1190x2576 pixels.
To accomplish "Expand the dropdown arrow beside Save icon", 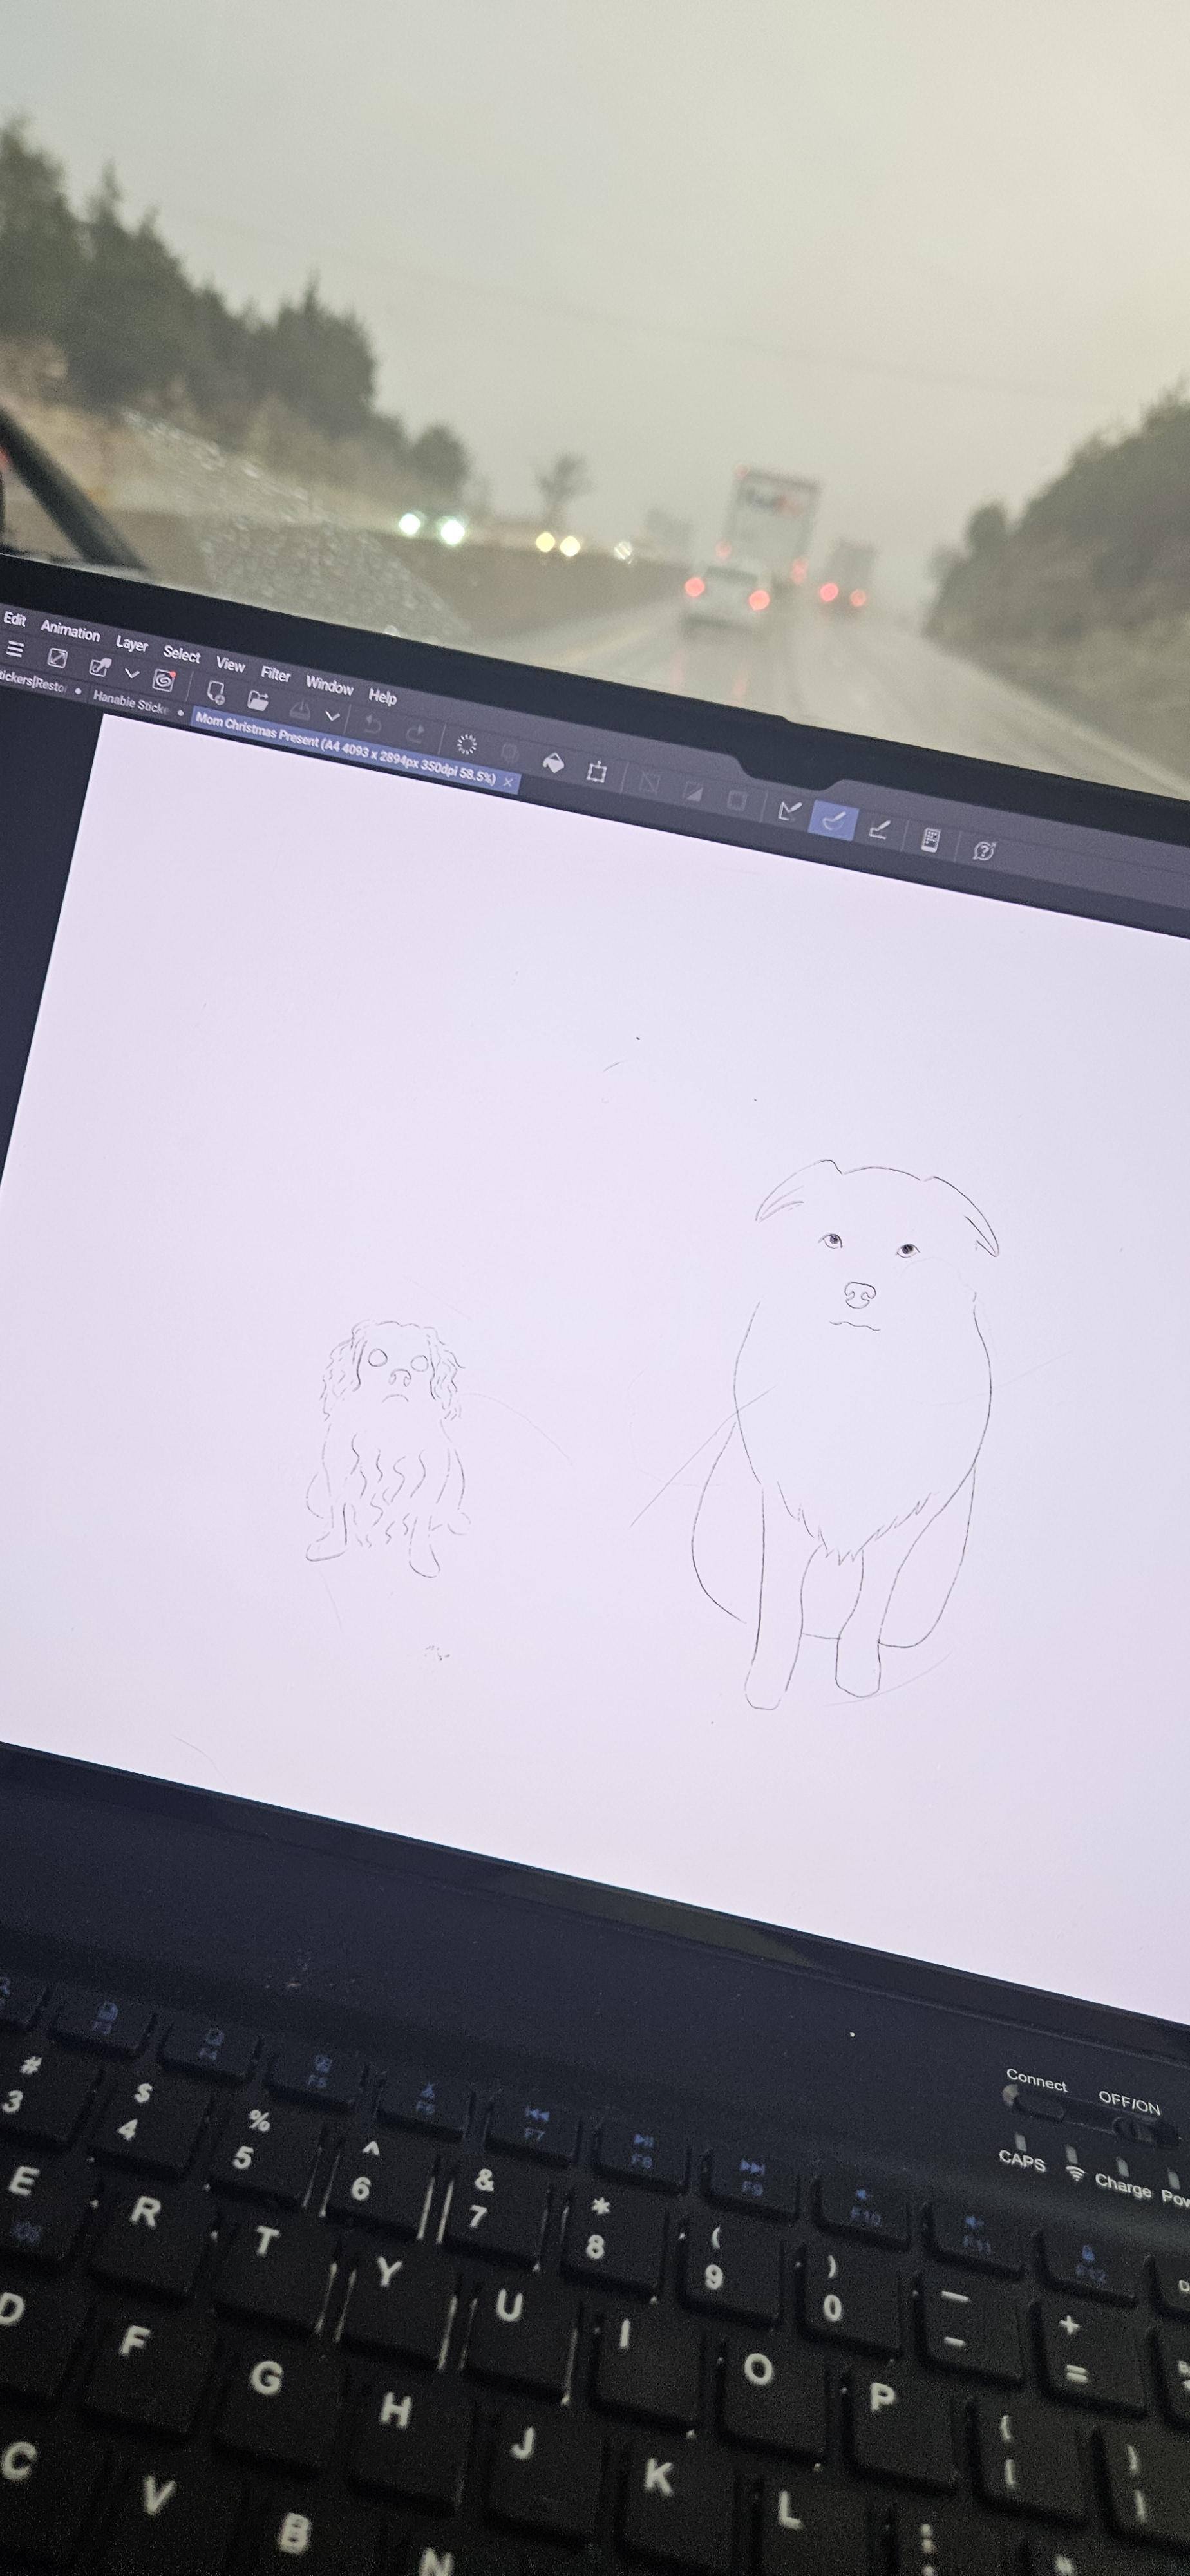I will pyautogui.click(x=333, y=716).
